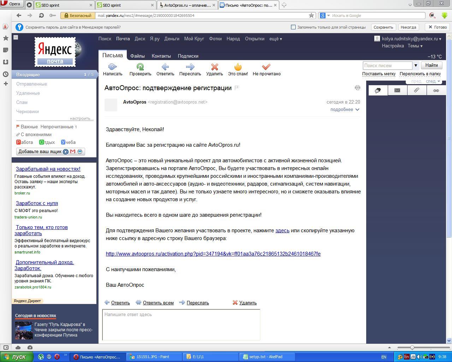Click the page zoom slider in status bar
Image resolution: width=452 pixels, height=362 pixels.
[x=412, y=348]
